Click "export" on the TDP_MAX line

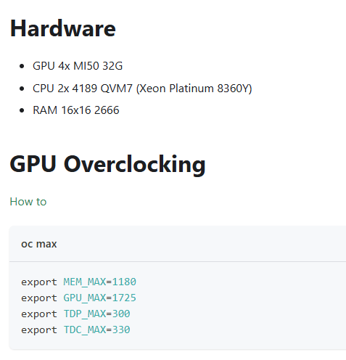click(x=39, y=314)
